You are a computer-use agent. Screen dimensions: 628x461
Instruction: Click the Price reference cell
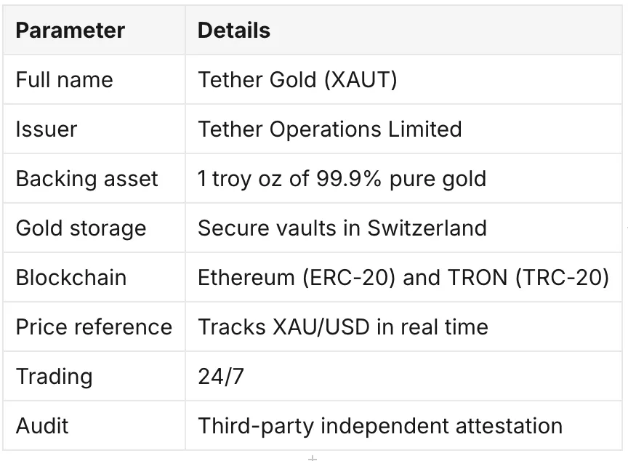click(x=94, y=326)
